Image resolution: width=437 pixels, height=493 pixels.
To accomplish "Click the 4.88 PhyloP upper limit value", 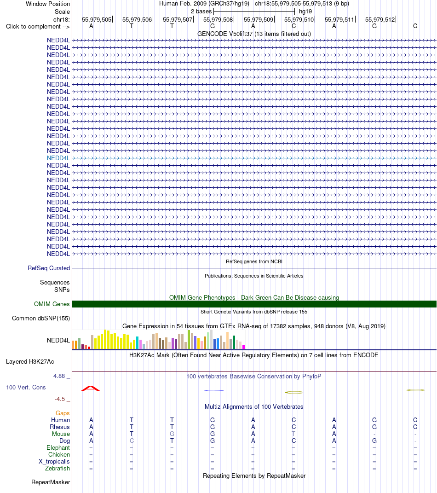I will 59,376.
